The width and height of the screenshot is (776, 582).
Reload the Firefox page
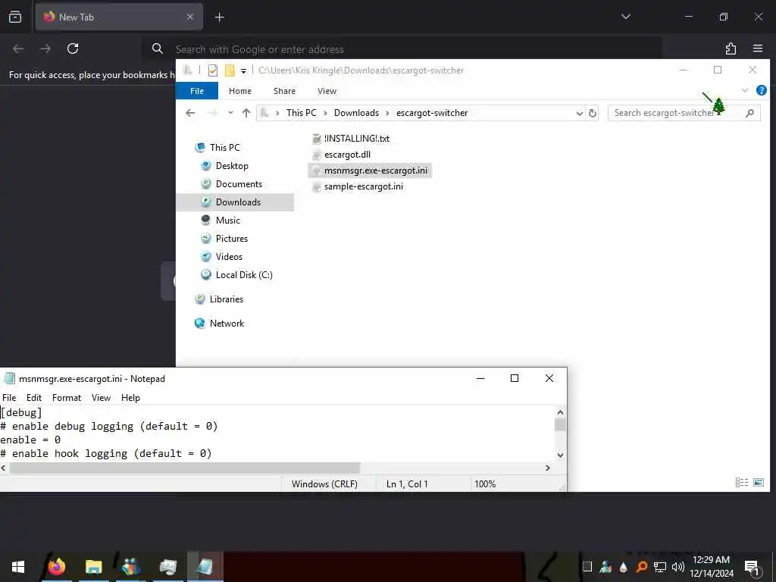coord(73,48)
